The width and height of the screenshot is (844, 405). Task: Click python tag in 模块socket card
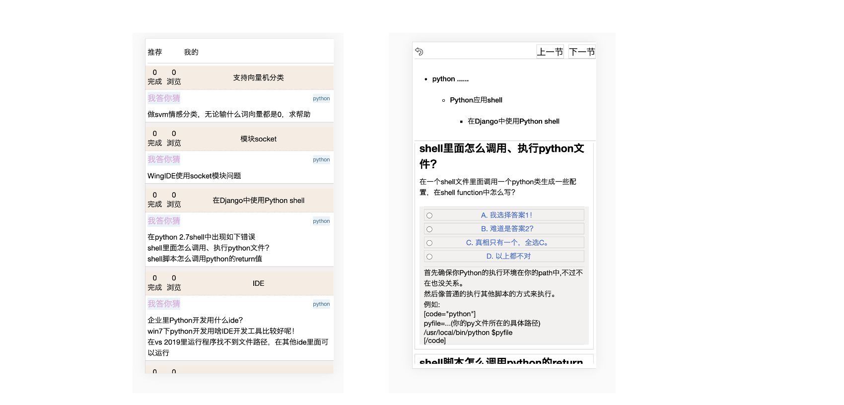(321, 159)
